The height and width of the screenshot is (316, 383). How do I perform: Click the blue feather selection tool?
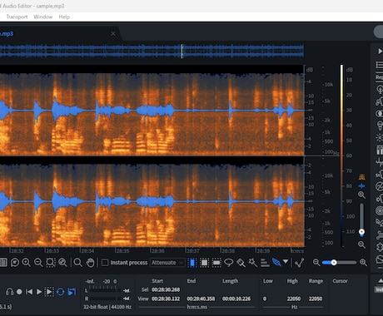click(276, 262)
